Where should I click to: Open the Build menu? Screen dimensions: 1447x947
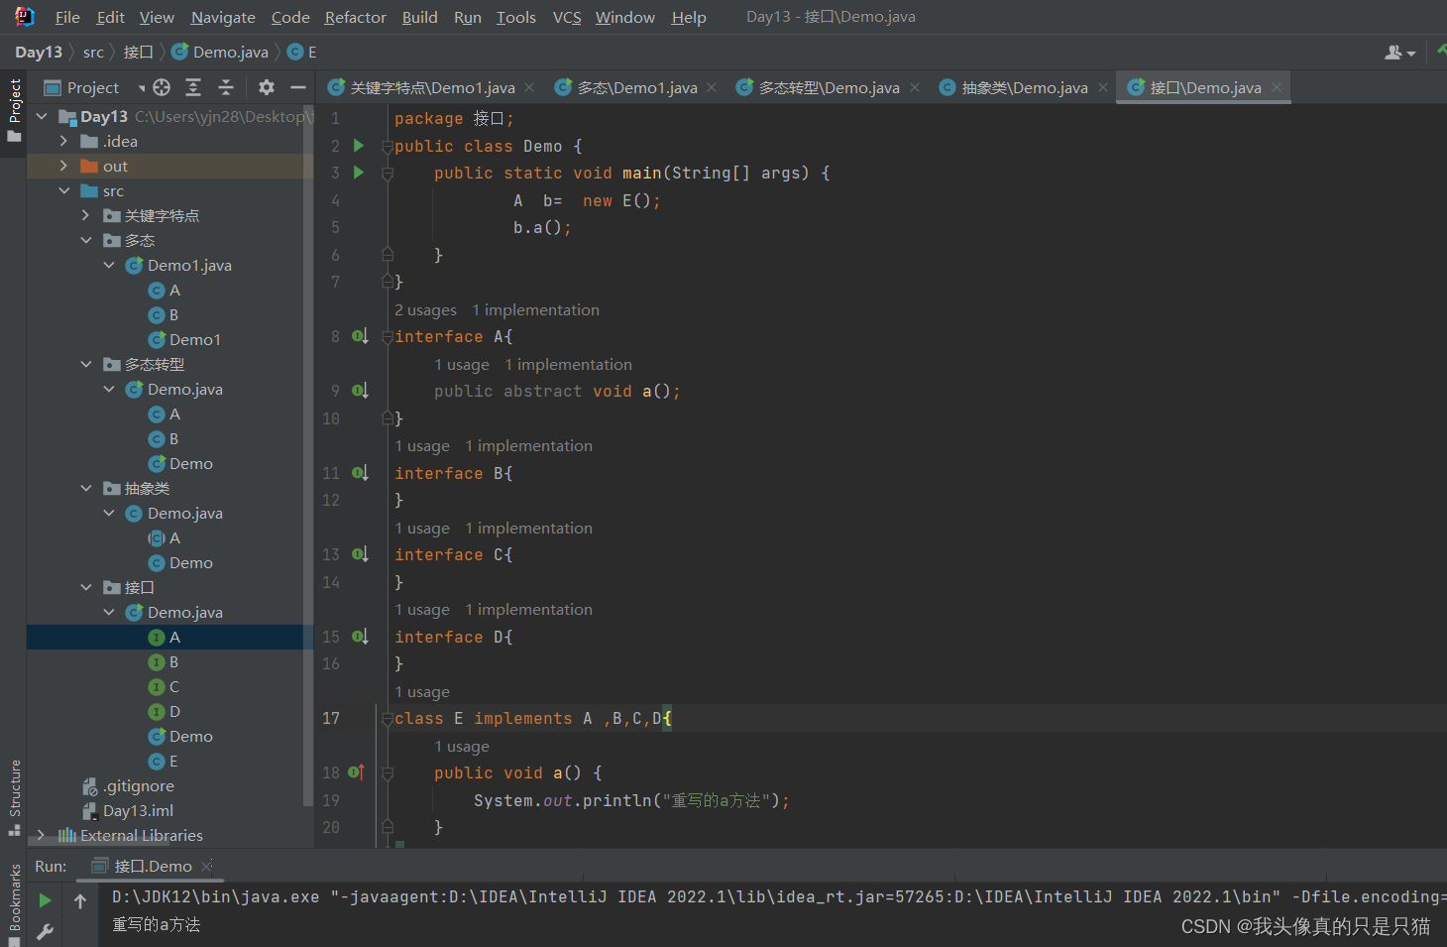(x=419, y=17)
